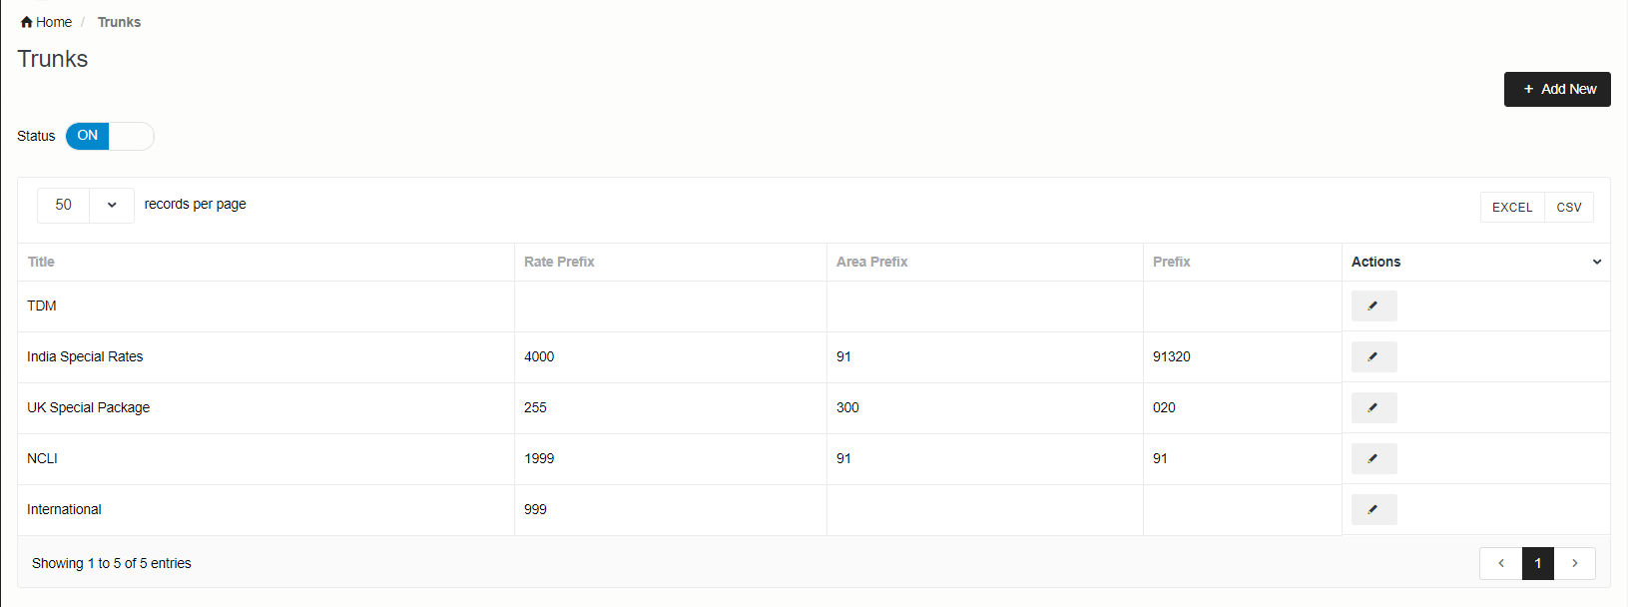Open edit for UK Special Package
Screen dimensions: 1628x607
1373,408
